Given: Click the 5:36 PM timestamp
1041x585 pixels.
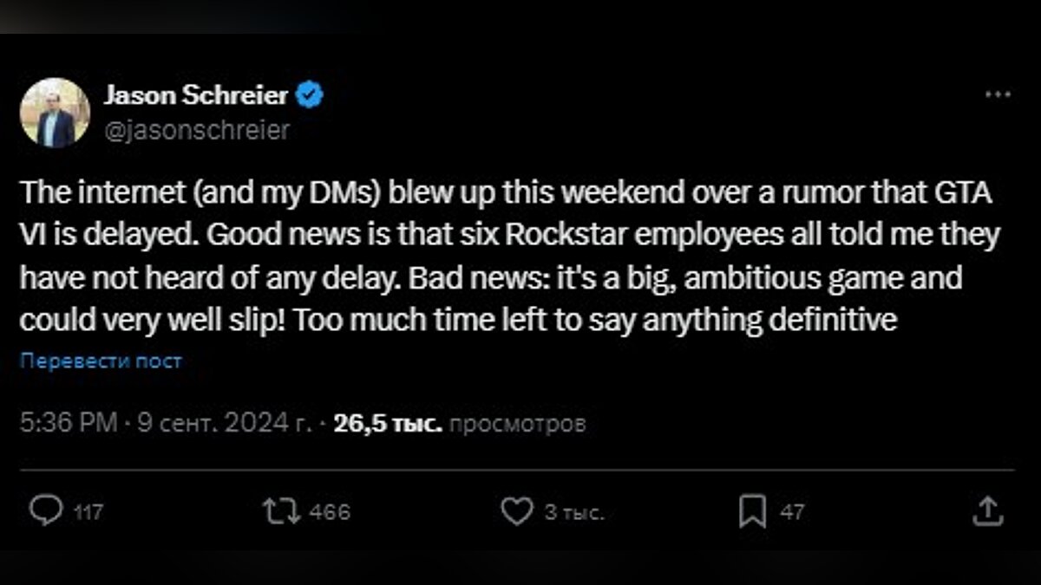Looking at the screenshot, I should (x=68, y=424).
